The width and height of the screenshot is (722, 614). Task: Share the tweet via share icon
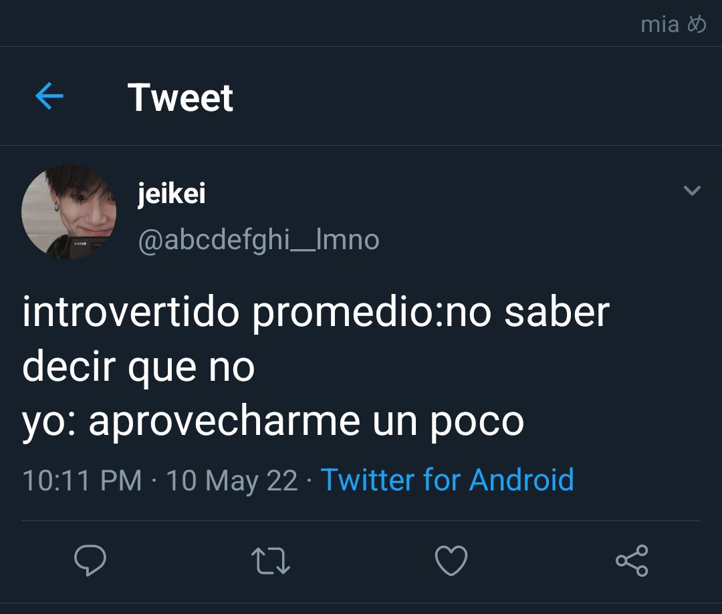pyautogui.click(x=632, y=561)
